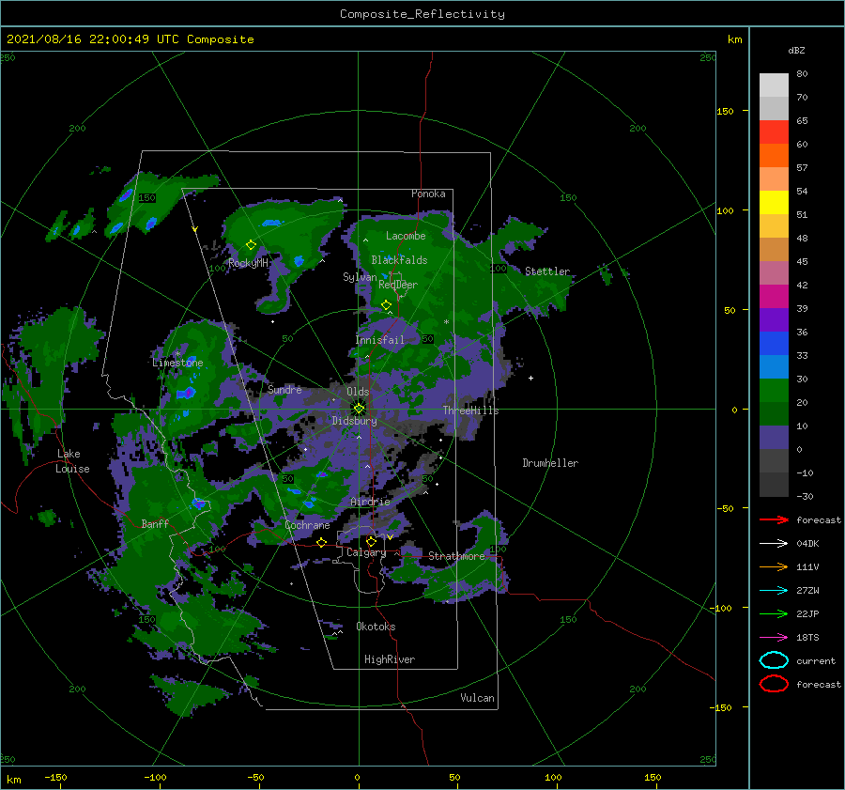The width and height of the screenshot is (845, 790).
Task: Click the Ponoka city label
Action: [428, 194]
